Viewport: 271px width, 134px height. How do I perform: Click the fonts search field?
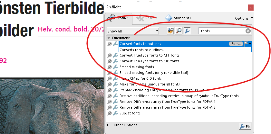(222, 31)
